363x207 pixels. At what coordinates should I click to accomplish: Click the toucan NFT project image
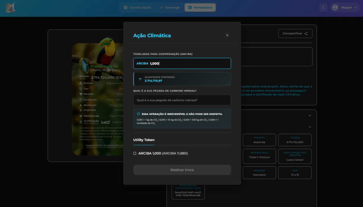pos(97,97)
